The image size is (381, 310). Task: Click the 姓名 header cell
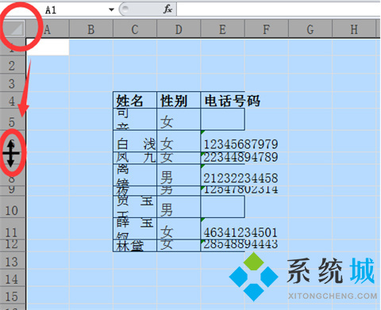tap(135, 100)
